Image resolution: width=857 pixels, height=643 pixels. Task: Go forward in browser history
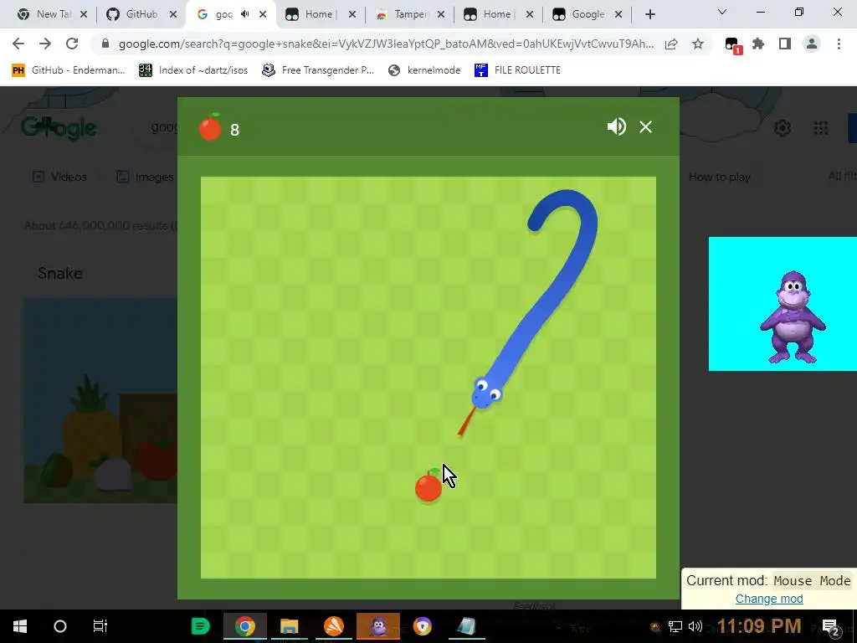click(x=45, y=44)
